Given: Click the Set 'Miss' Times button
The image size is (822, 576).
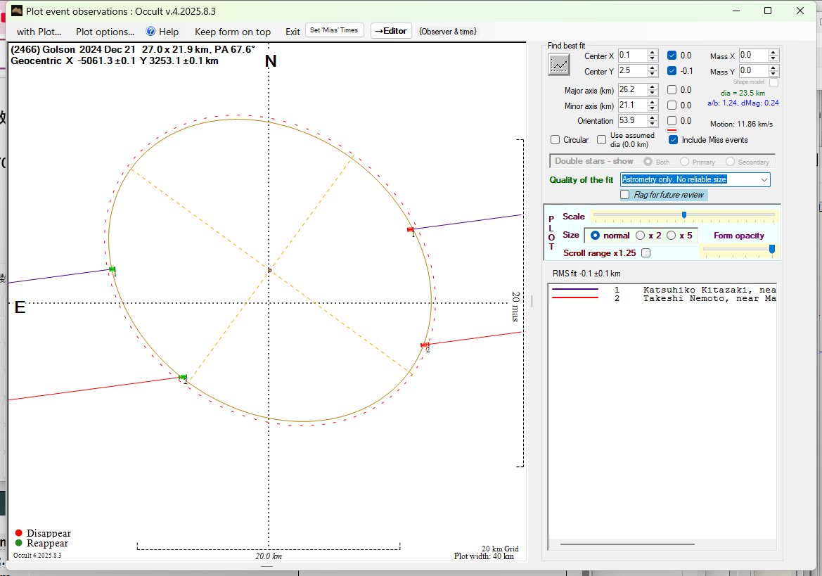Looking at the screenshot, I should pos(335,30).
